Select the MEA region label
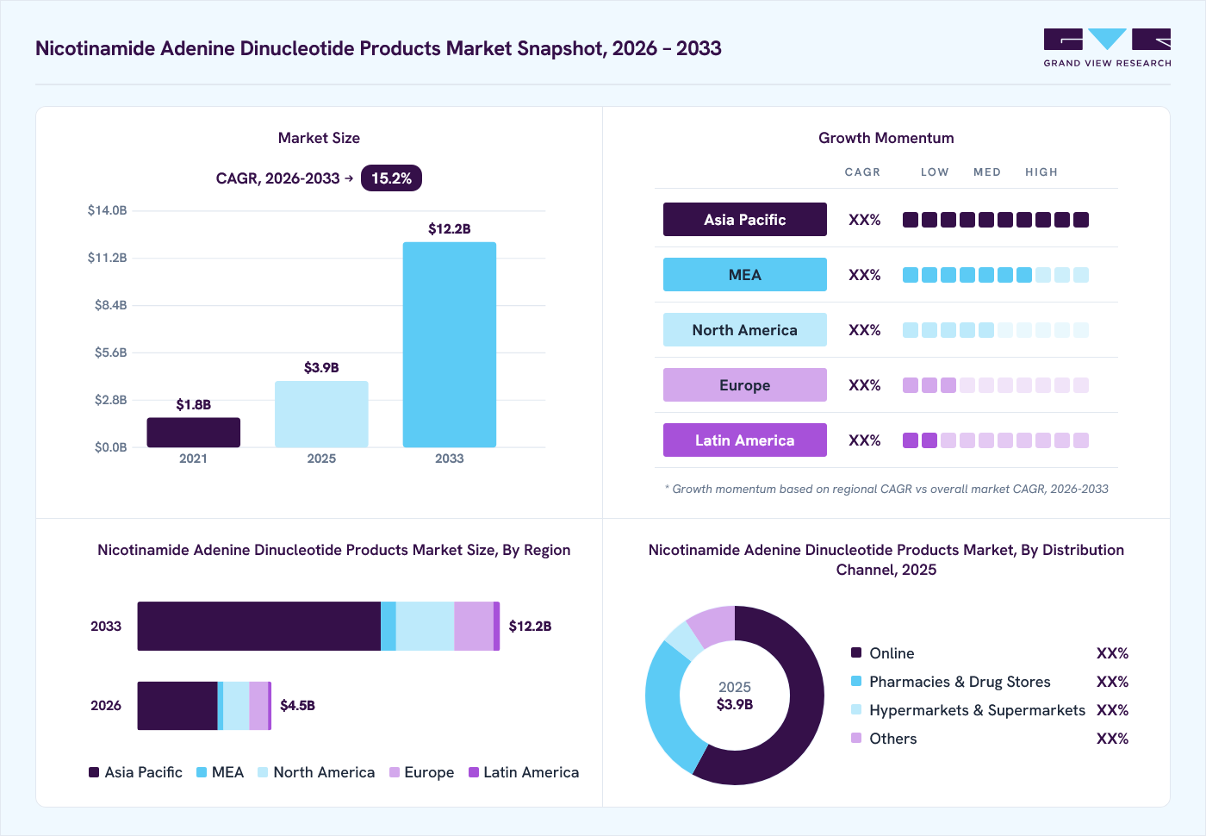This screenshot has width=1206, height=836. 745,275
